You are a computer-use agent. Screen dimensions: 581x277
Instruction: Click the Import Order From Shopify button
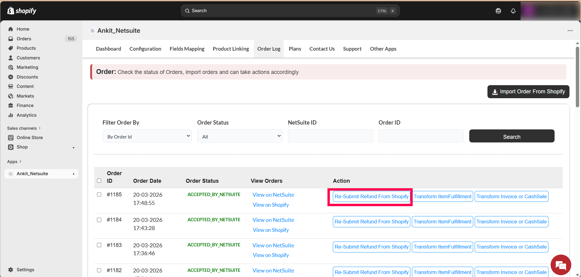click(x=528, y=92)
